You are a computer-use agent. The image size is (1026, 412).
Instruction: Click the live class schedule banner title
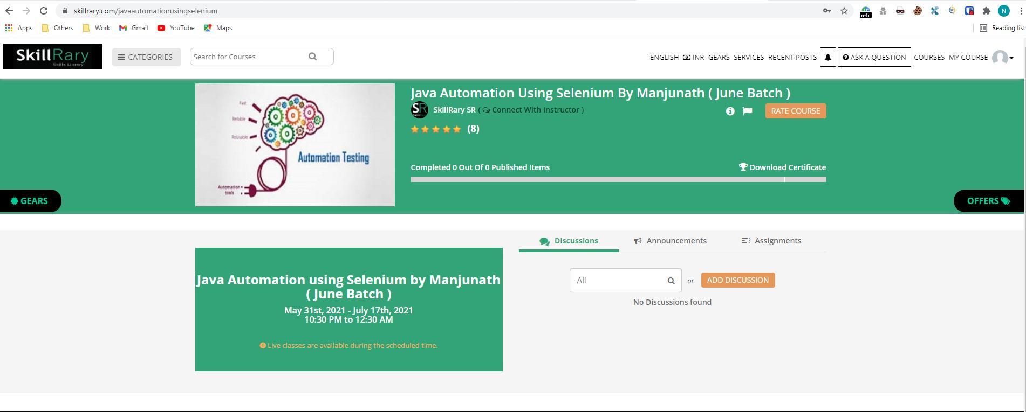348,287
